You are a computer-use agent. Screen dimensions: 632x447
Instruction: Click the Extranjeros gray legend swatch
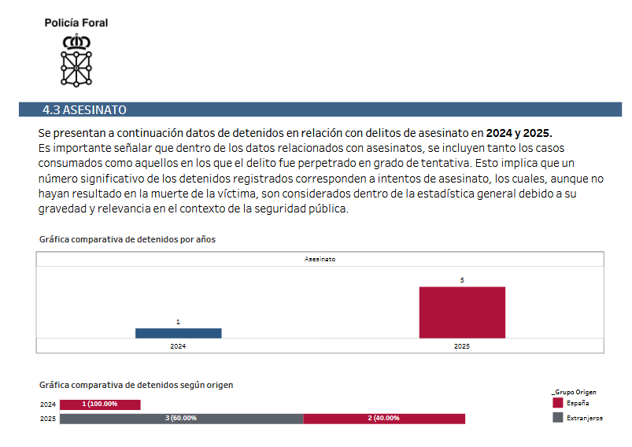tap(558, 418)
